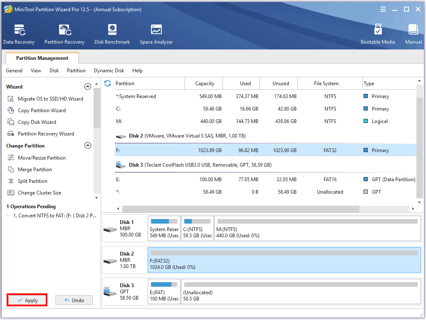Click the Disk 2 drive icon in partition list
The image size is (426, 320).
click(121, 136)
